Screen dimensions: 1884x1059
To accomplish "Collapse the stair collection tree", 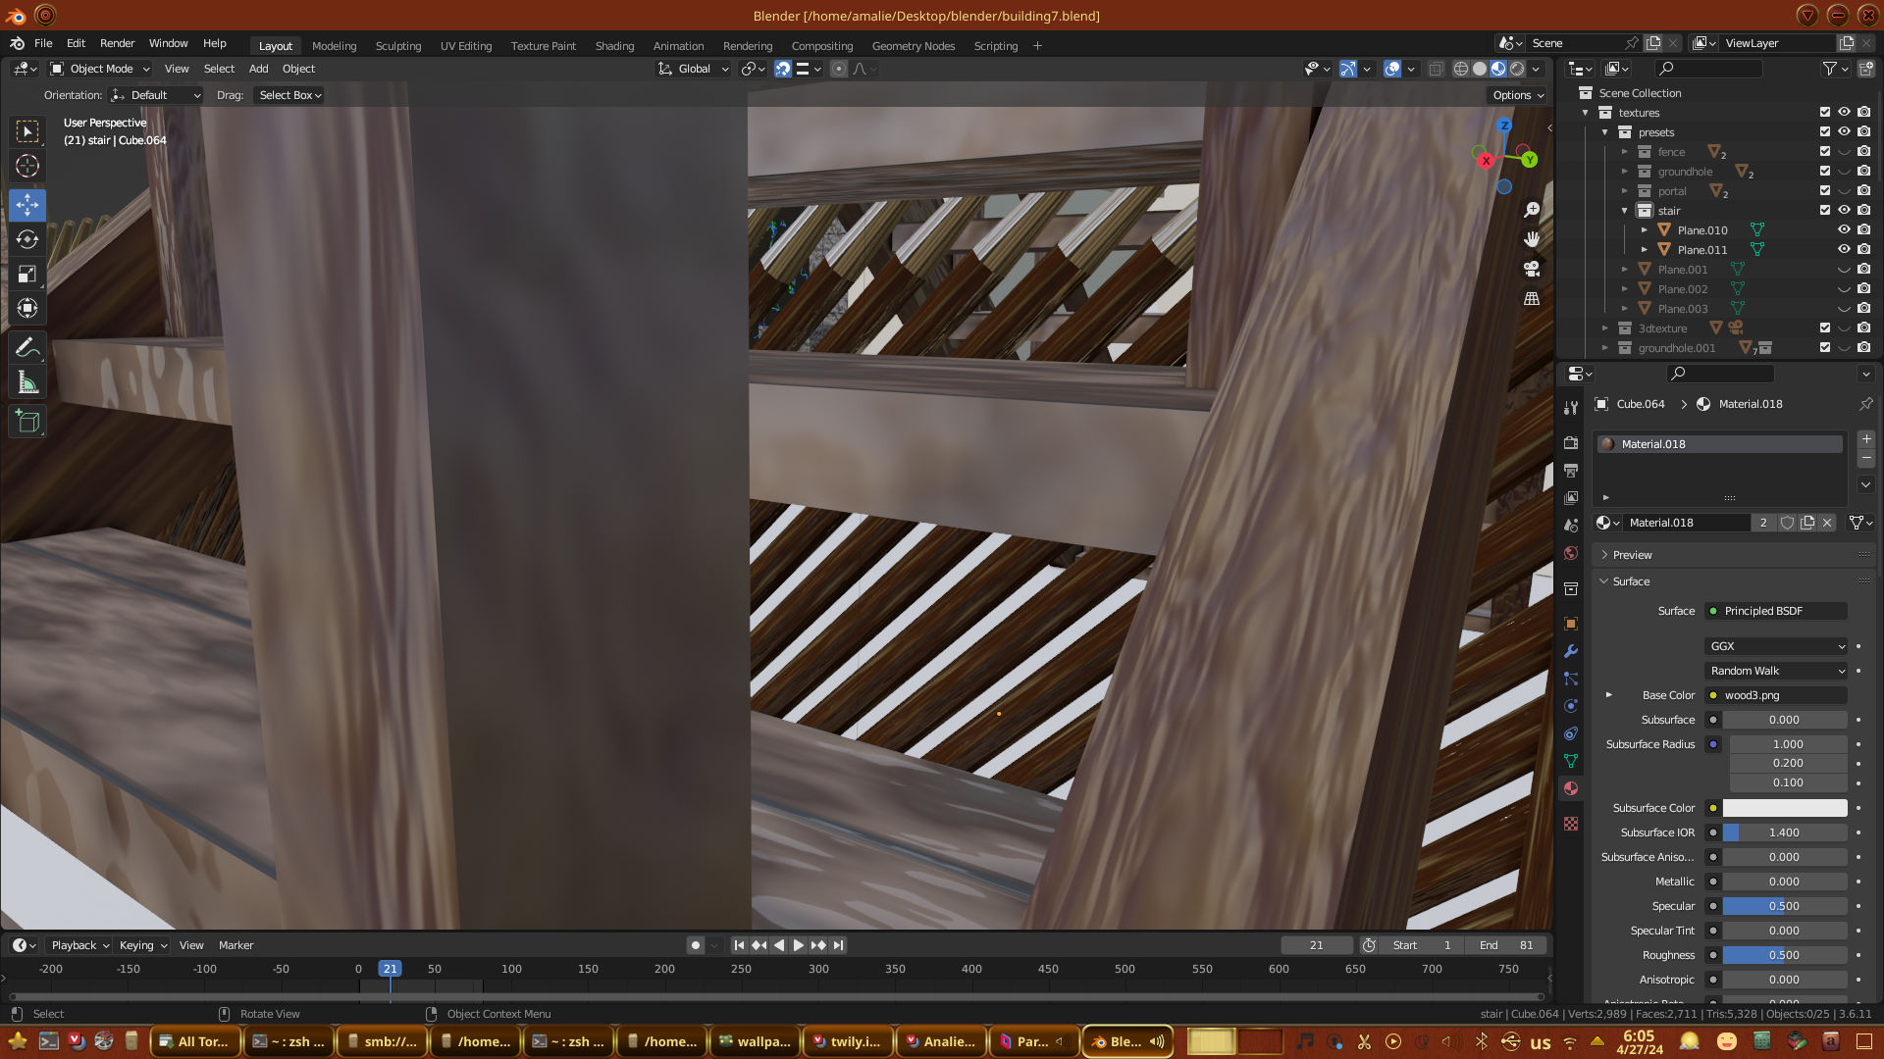I will (1625, 211).
